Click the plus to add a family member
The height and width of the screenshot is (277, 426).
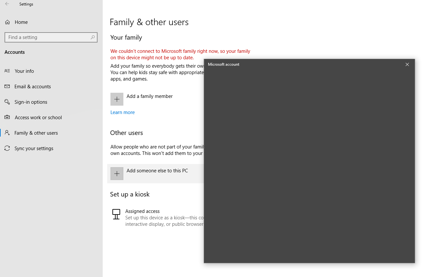tap(117, 99)
